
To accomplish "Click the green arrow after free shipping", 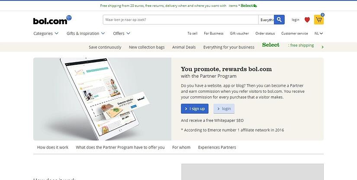I will coord(322,47).
